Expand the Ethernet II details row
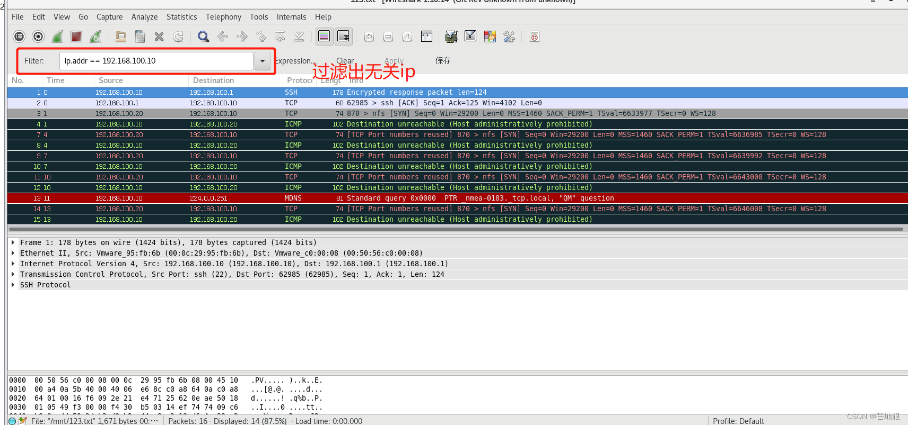 pyautogui.click(x=13, y=253)
